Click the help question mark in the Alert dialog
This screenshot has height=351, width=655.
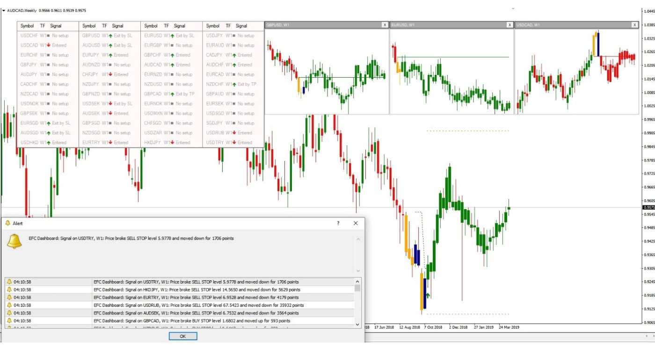(x=338, y=224)
